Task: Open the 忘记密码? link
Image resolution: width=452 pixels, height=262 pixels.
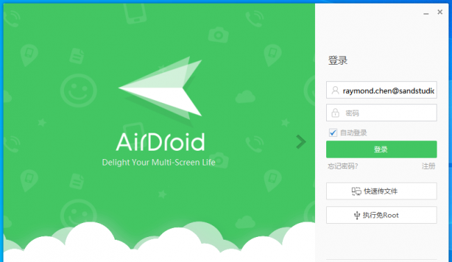Action: coord(343,166)
